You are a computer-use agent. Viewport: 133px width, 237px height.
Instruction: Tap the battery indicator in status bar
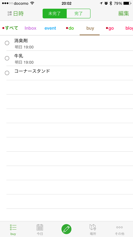127,3
